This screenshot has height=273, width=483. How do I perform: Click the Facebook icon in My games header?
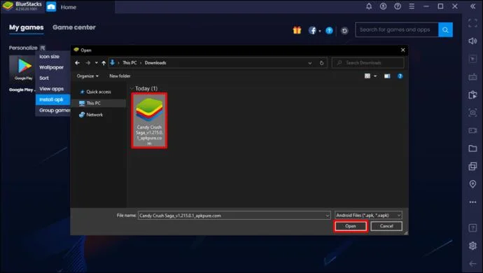[312, 30]
